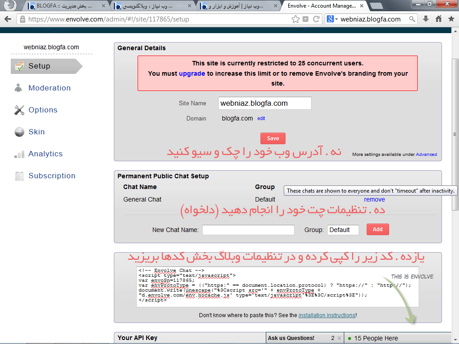Click inside the Envolve chat code box
The height and width of the screenshot is (344, 459).
point(277,287)
